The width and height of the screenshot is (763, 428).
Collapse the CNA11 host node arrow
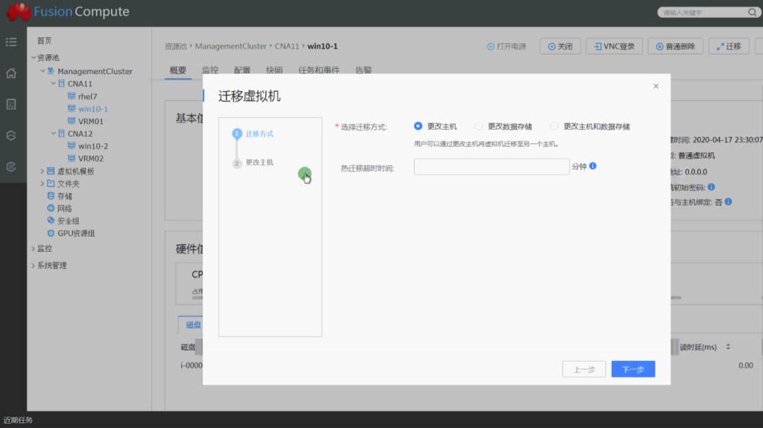tap(53, 84)
